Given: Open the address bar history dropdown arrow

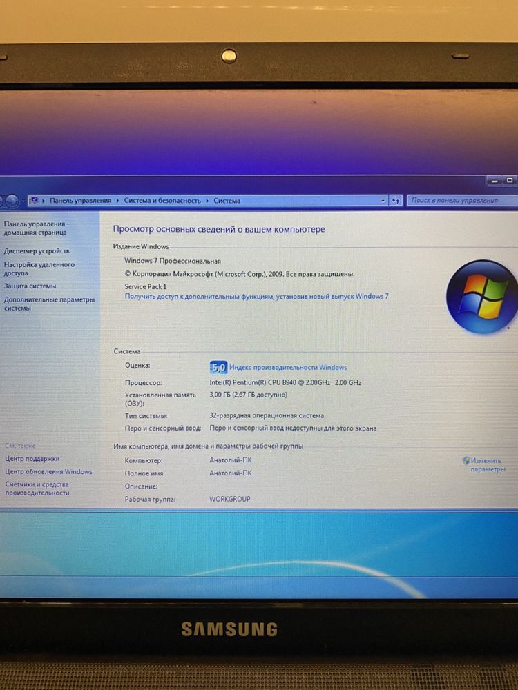Looking at the screenshot, I should [383, 201].
